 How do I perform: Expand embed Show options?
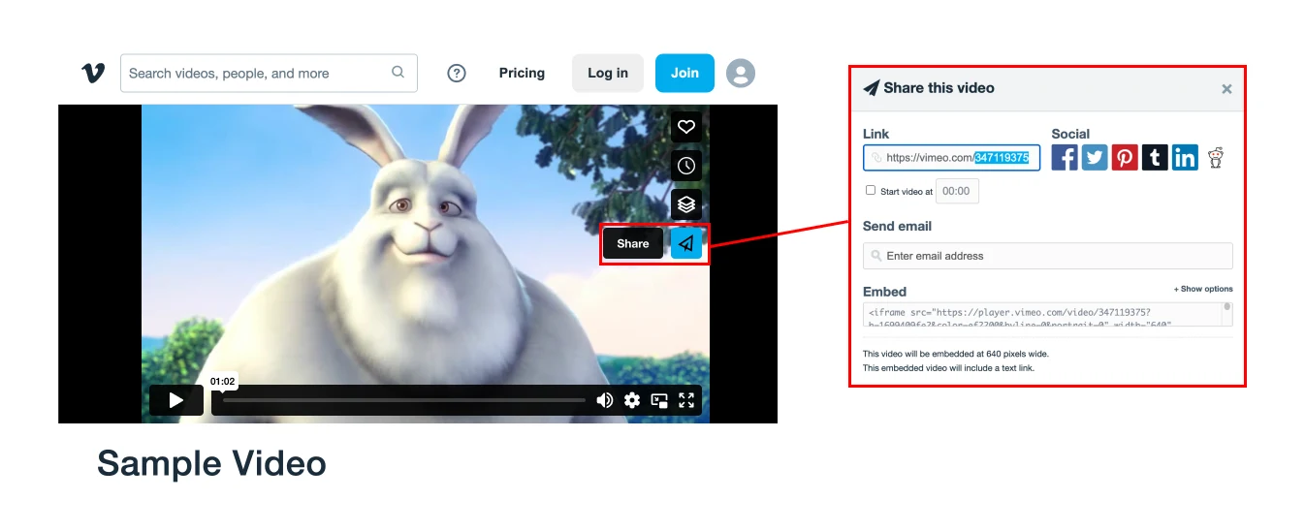(1203, 289)
